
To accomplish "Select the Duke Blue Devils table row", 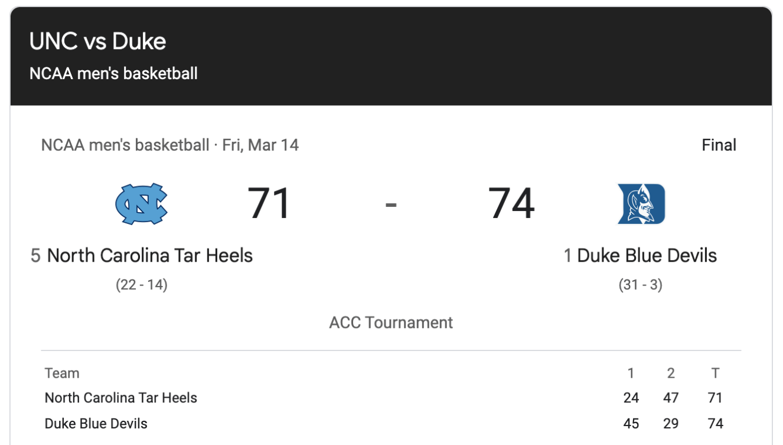I will coord(391,424).
